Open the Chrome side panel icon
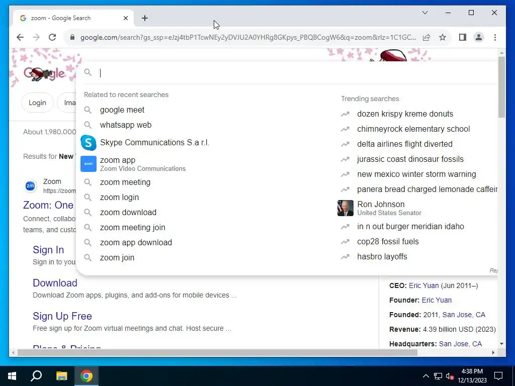The width and height of the screenshot is (515, 386). (463, 37)
